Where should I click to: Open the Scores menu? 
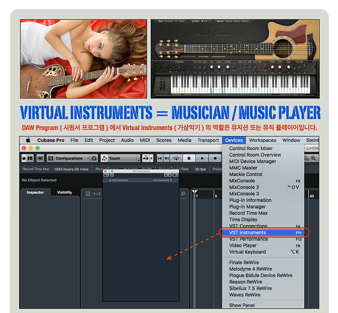point(164,140)
